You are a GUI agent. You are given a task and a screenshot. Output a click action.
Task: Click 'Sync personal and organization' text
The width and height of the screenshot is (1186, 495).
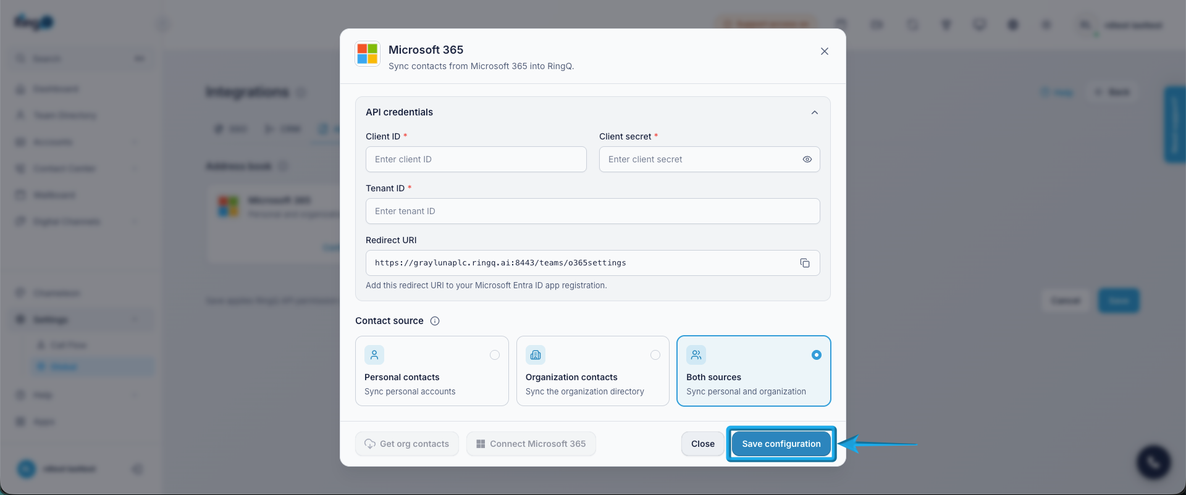746,391
